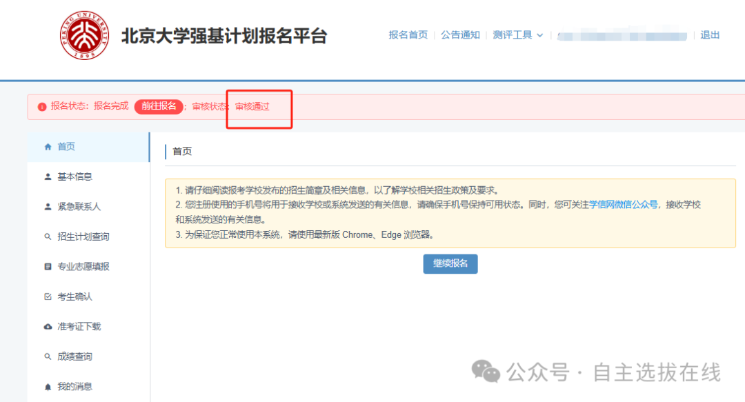
Task: Open the 公告通知 announcements page
Action: [460, 34]
